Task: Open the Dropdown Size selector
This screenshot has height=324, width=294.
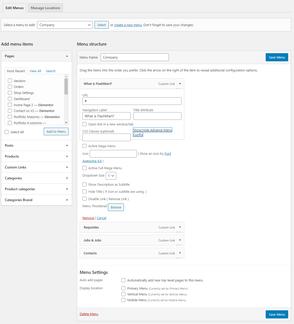Action: point(111,176)
